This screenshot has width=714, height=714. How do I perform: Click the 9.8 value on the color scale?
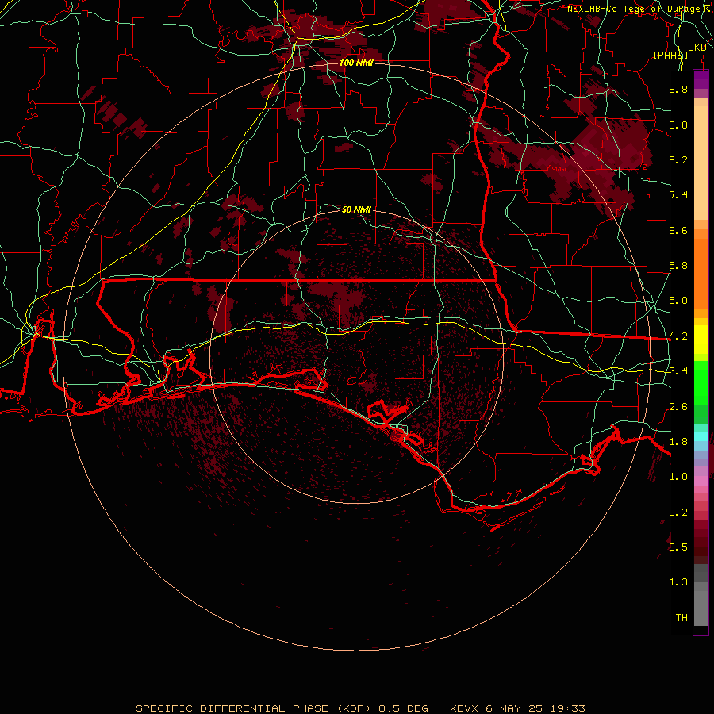pyautogui.click(x=678, y=89)
